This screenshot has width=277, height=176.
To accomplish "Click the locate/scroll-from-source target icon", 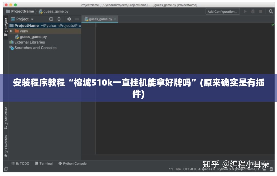I will [x=51, y=19].
